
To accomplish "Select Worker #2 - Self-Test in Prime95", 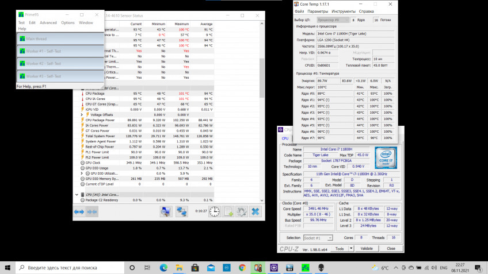I will 60,64.
